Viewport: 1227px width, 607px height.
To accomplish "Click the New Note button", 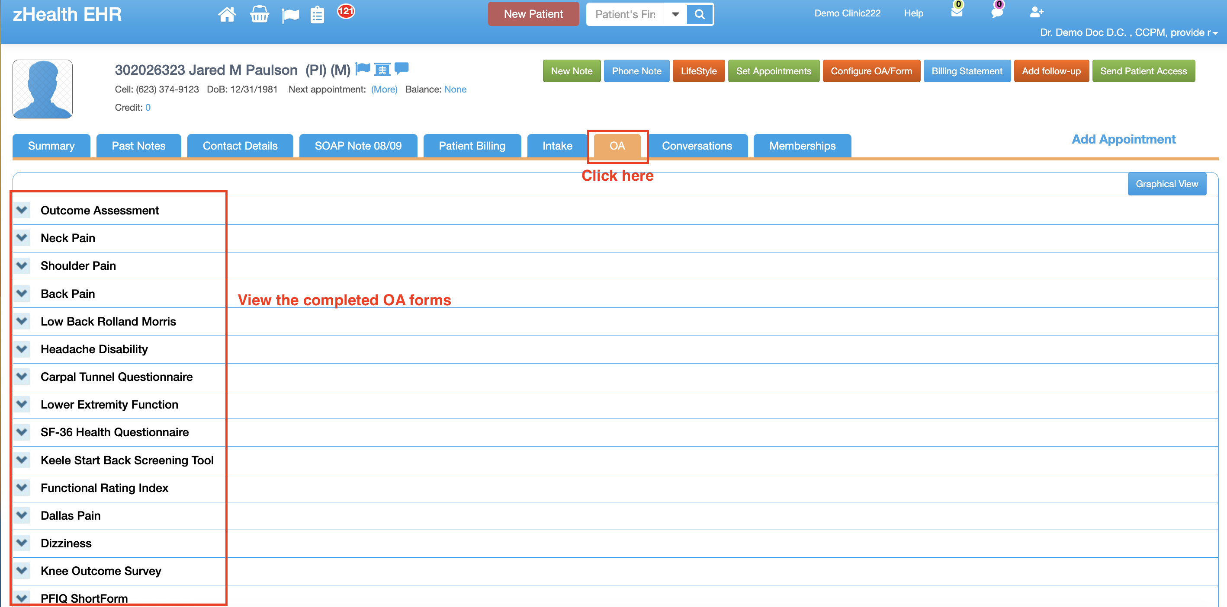I will pyautogui.click(x=572, y=71).
